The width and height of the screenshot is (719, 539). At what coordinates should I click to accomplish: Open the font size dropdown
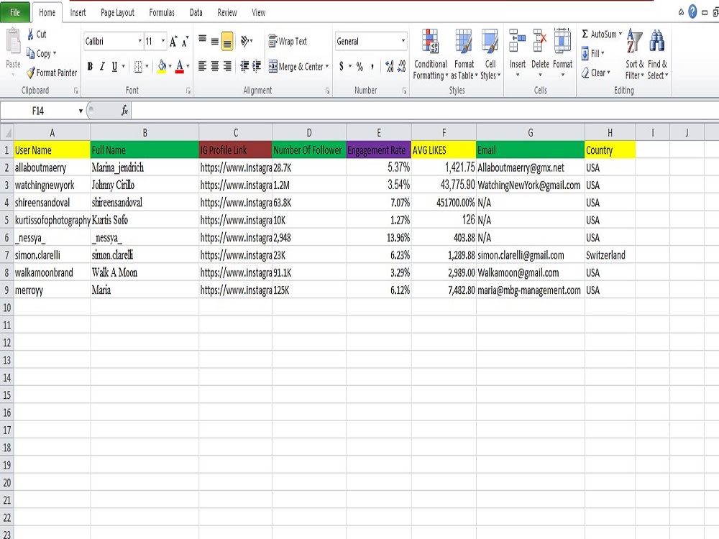(x=162, y=41)
